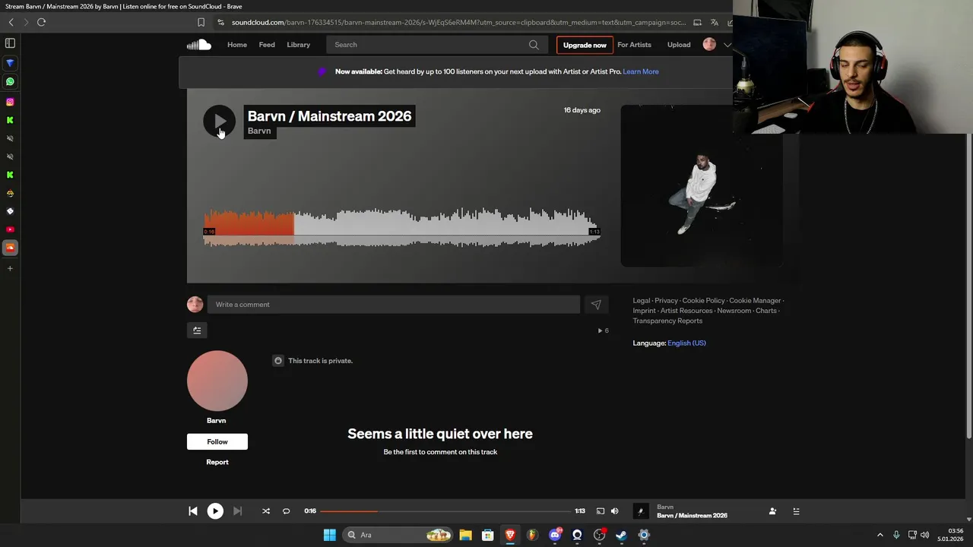The height and width of the screenshot is (547, 973).
Task: Click the play count indicator showing 6
Action: (604, 330)
